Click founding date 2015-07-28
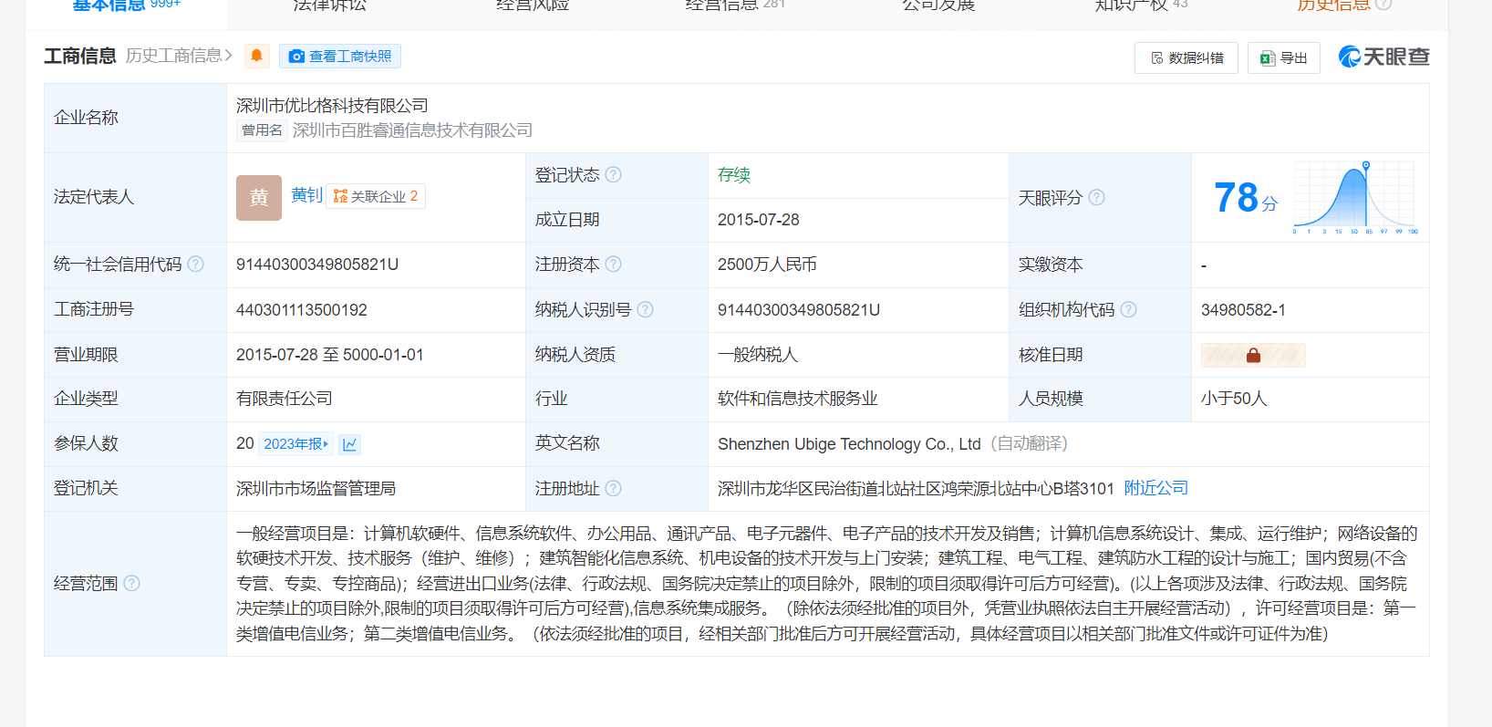The height and width of the screenshot is (727, 1492). pyautogui.click(x=759, y=220)
